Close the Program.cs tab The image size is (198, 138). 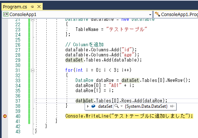(x=39, y=7)
